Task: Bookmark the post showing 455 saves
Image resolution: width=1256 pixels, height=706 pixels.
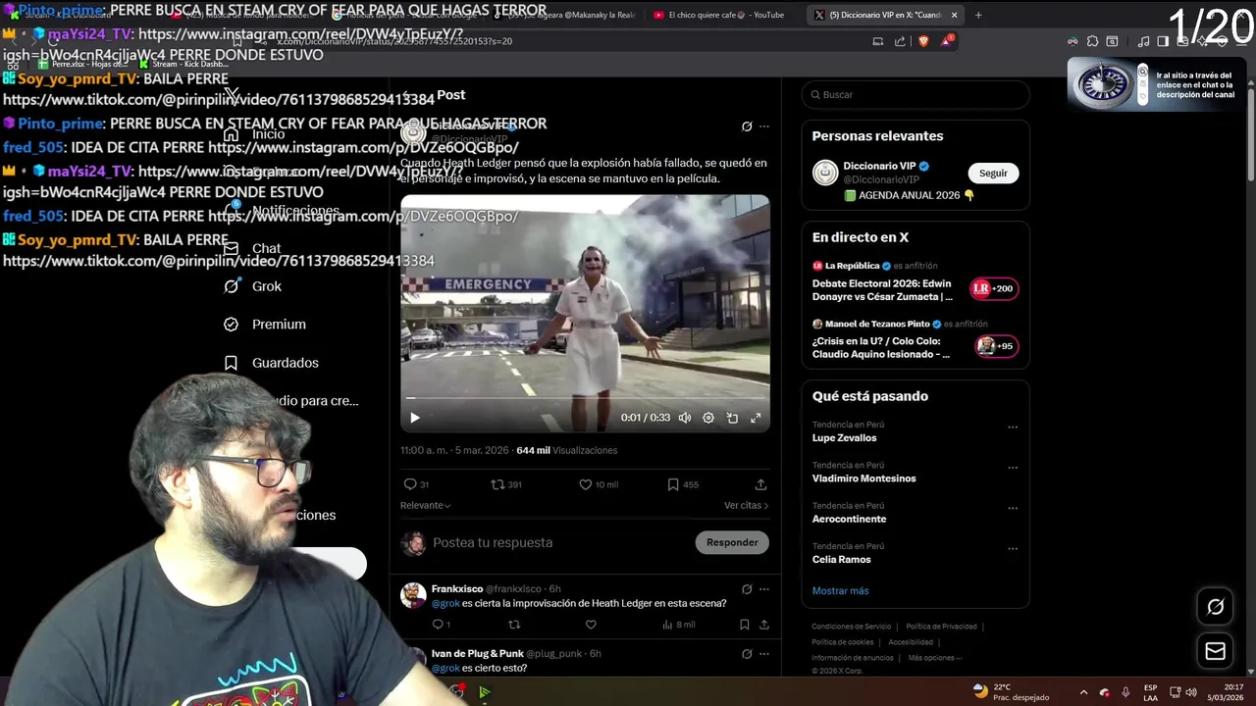Action: point(683,484)
